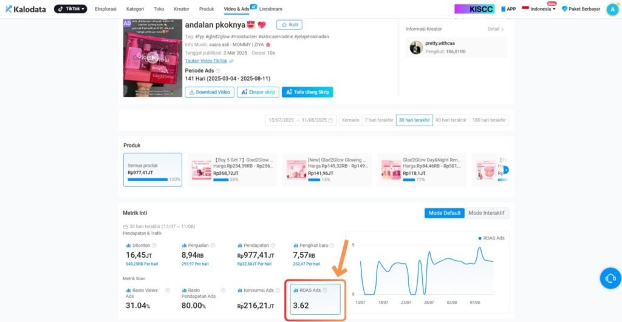Click the Semua produk 100% progress bar
Image resolution: width=622 pixels, height=322 pixels.
[x=148, y=179]
